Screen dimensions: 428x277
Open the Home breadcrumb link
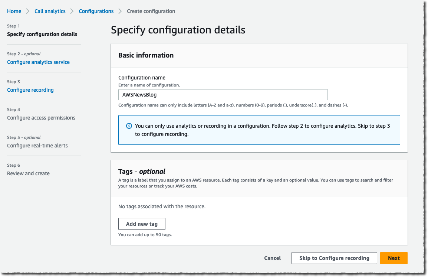14,11
